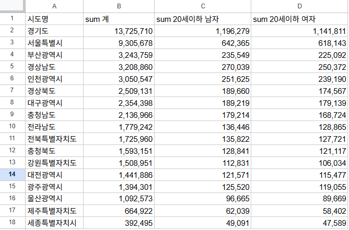Image resolution: width=349 pixels, height=230 pixels.
Task: Click the 시도명 header cell
Action: coord(54,19)
